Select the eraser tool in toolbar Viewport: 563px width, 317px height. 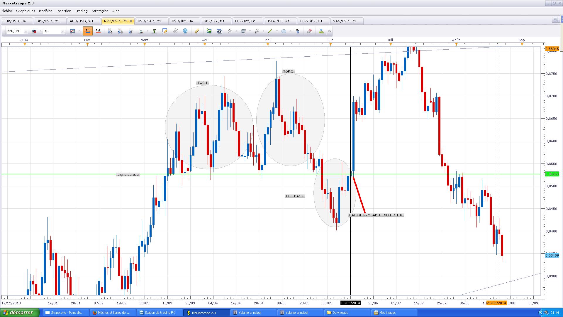tap(309, 31)
